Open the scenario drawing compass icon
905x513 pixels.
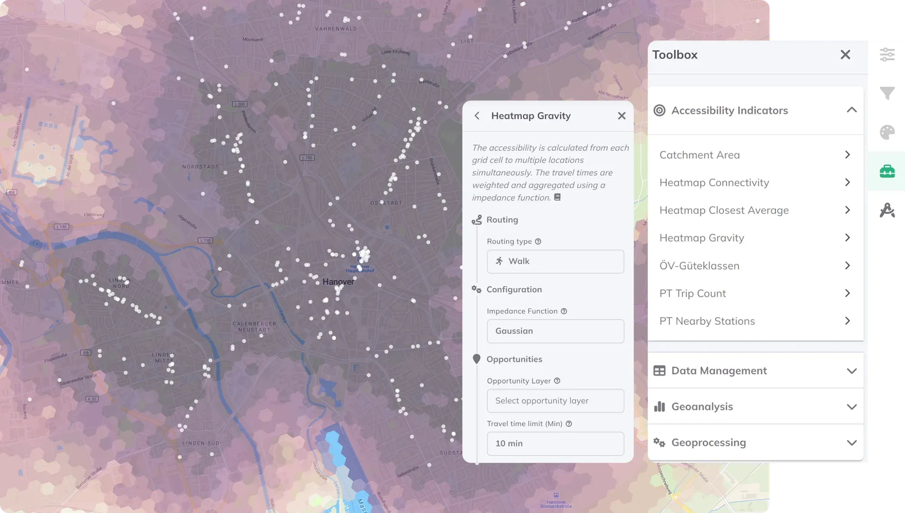point(887,210)
